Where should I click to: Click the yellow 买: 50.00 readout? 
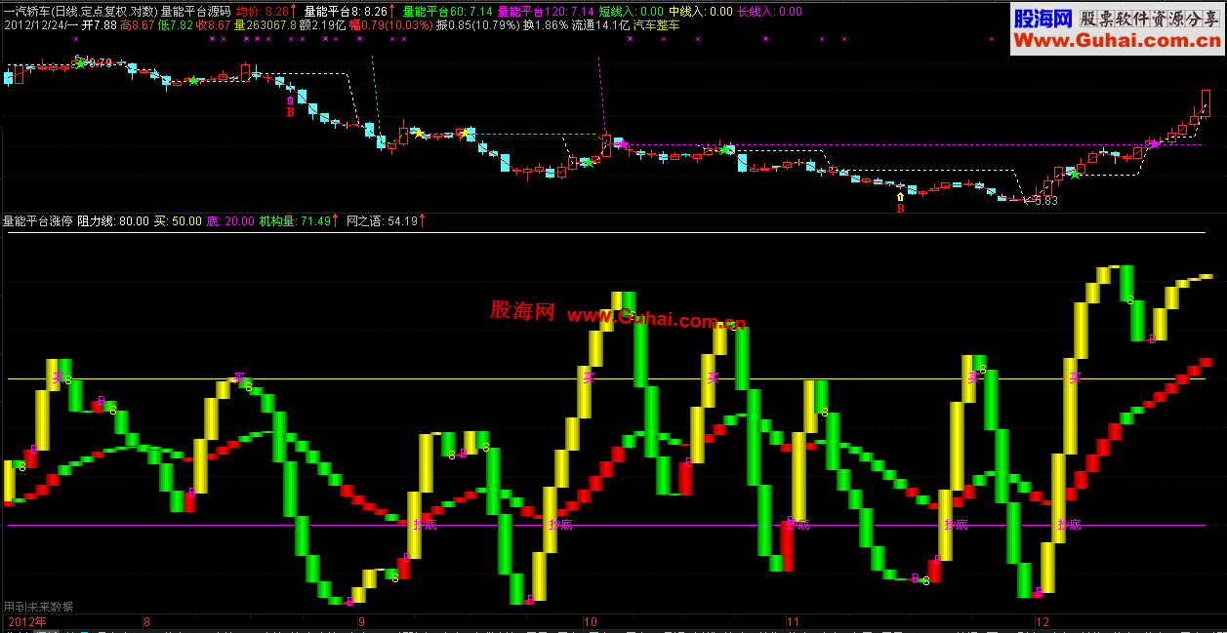[x=178, y=221]
